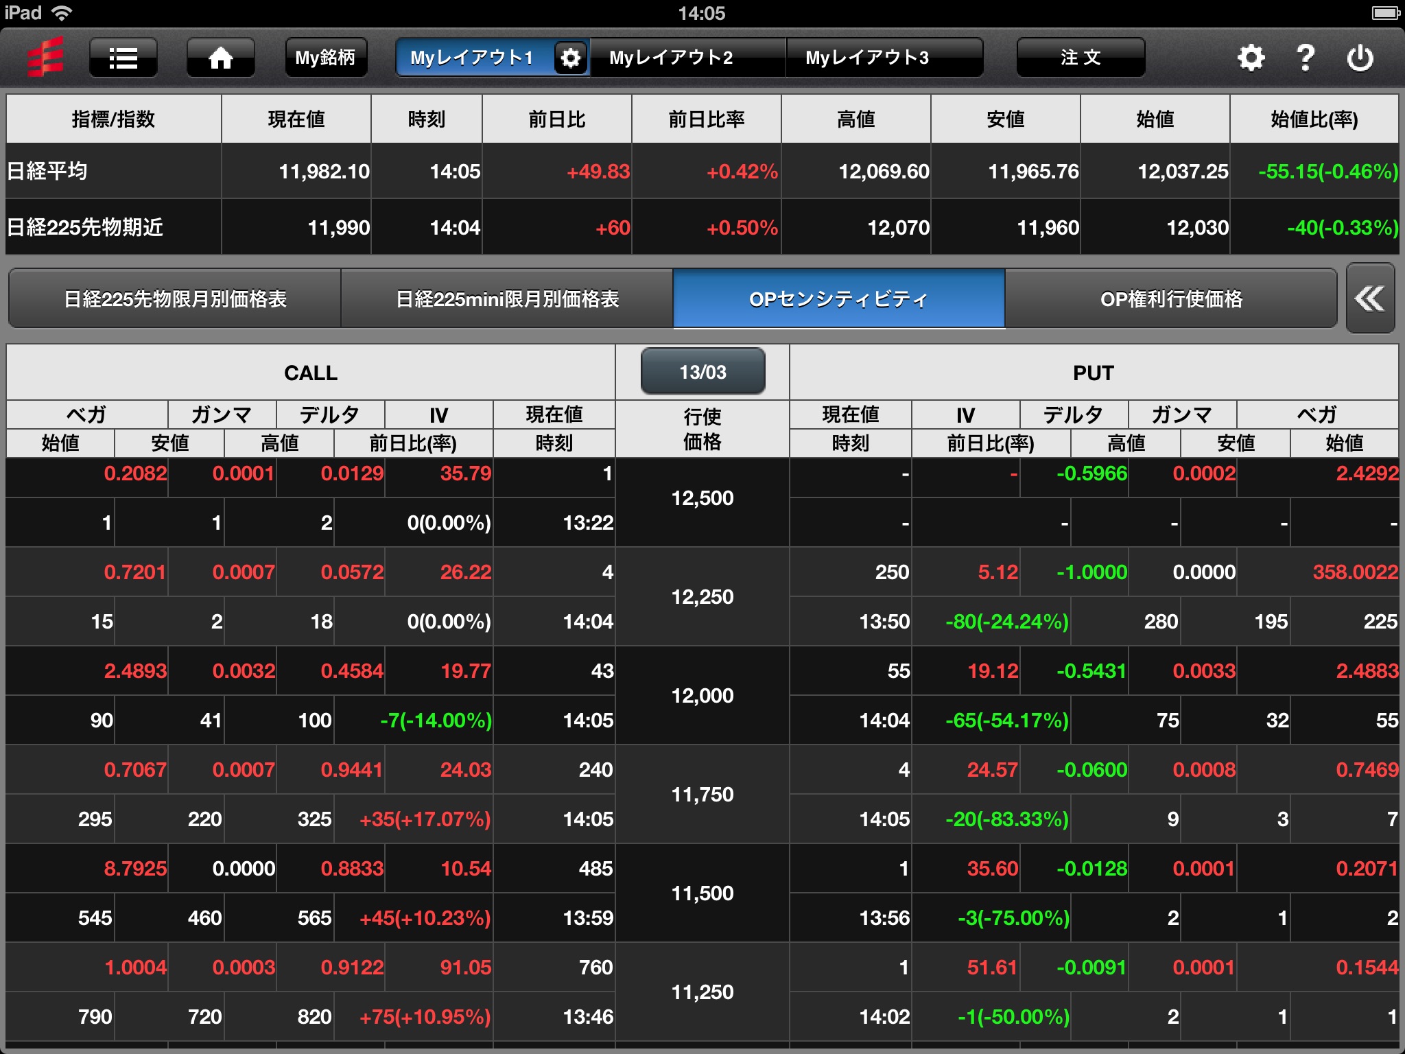Tap call-side ガンマ header

click(222, 414)
